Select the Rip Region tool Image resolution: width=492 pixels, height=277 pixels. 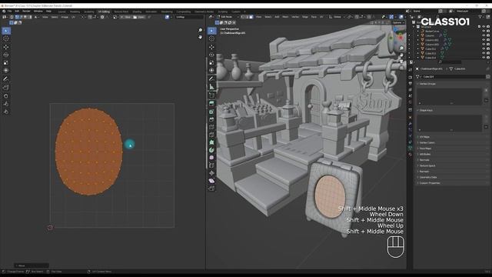212,189
